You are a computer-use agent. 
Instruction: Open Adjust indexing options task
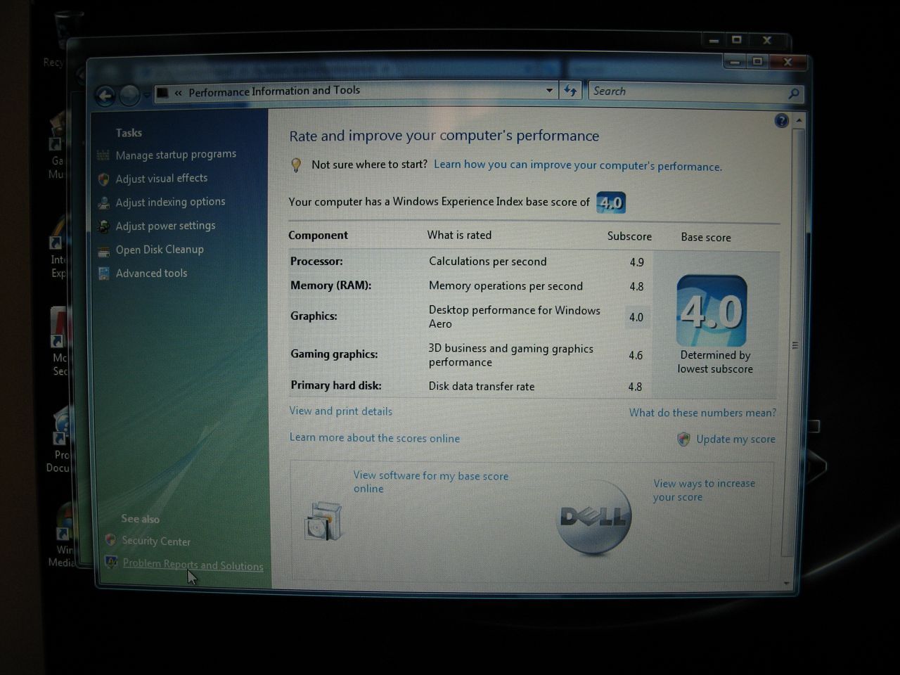point(170,202)
